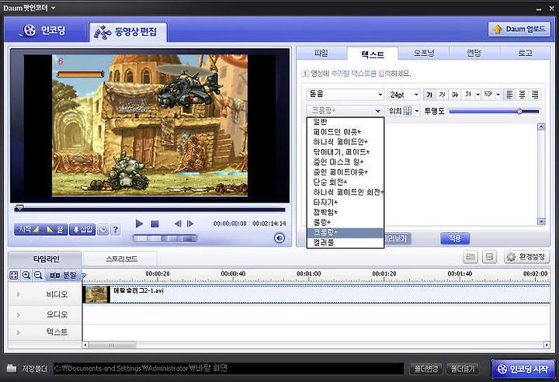Center-align the text
The width and height of the screenshot is (559, 382).
coord(522,94)
